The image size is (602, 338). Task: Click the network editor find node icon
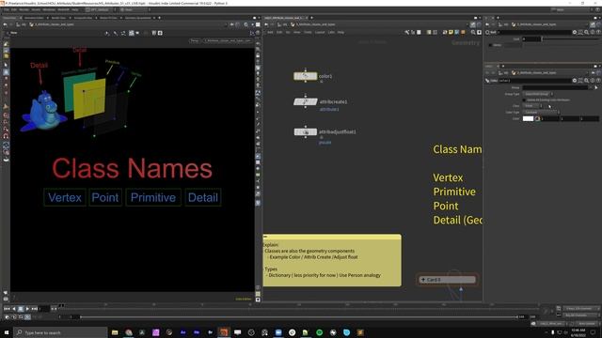[473, 33]
